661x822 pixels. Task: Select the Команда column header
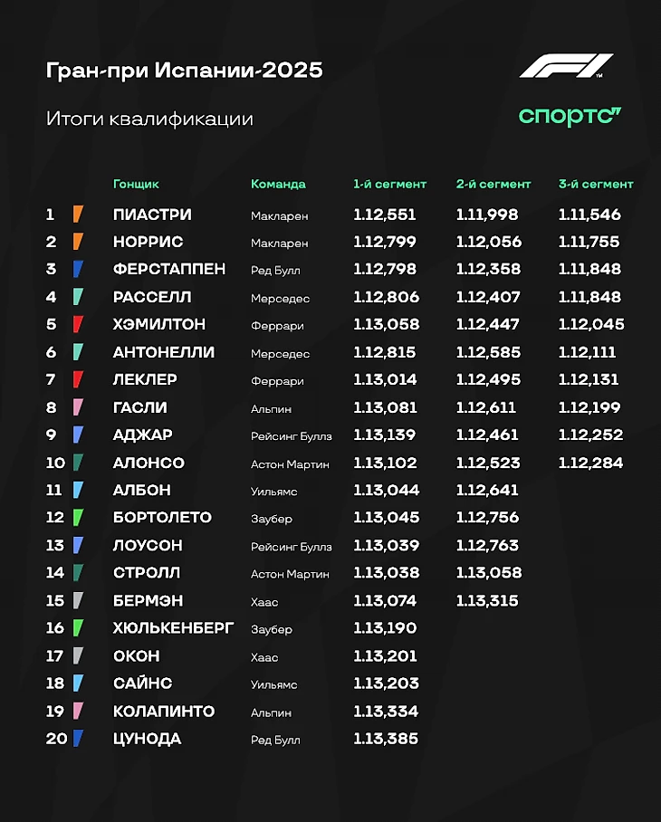(x=278, y=184)
